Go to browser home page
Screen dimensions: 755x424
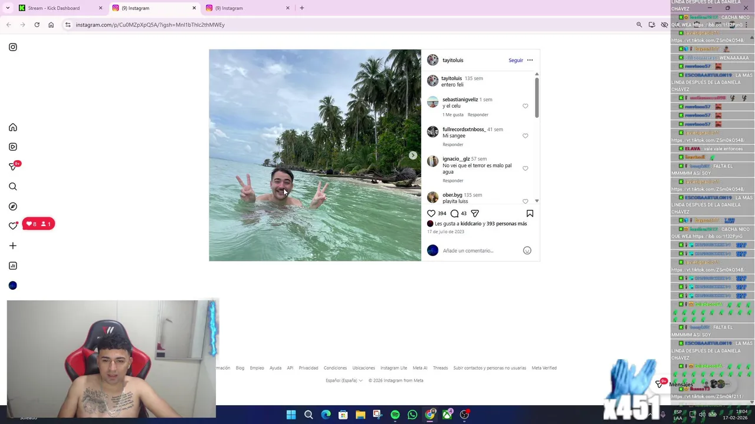coord(51,25)
